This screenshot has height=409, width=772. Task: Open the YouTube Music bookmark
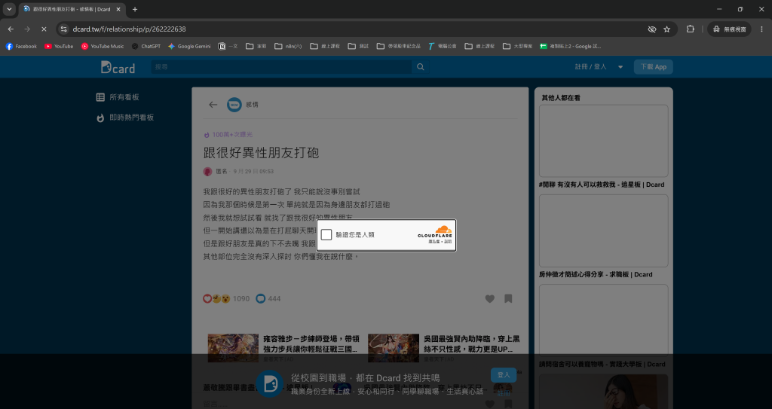coord(103,46)
